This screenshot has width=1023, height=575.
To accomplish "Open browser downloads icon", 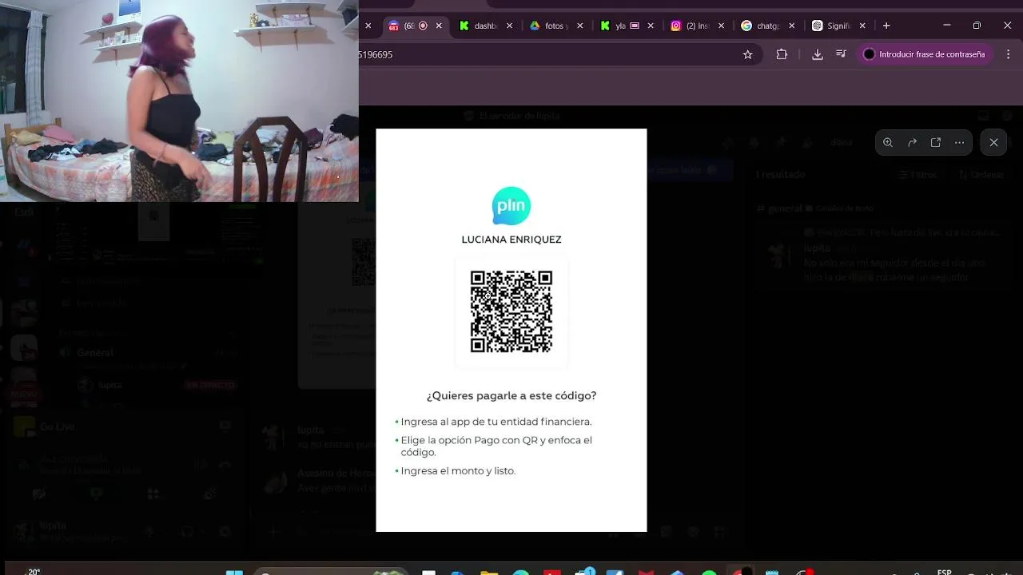I will pos(817,54).
